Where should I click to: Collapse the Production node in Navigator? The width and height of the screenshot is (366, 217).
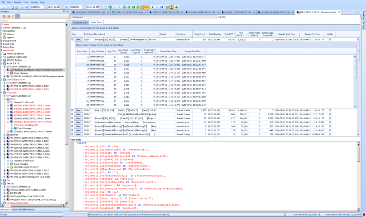tap(1, 92)
